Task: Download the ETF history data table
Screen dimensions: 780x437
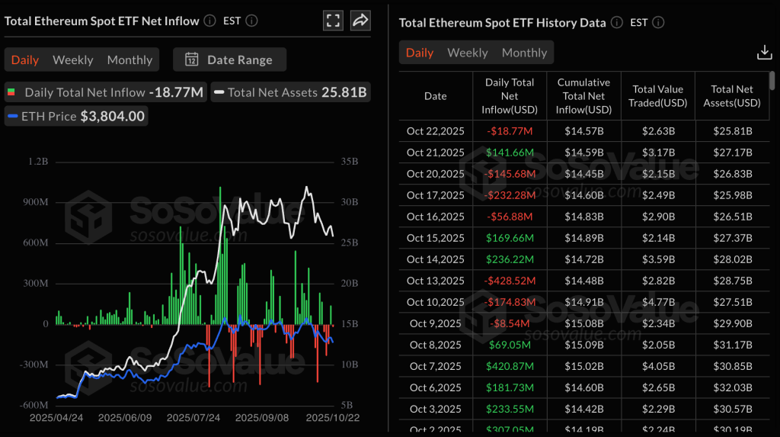Action: (x=764, y=52)
